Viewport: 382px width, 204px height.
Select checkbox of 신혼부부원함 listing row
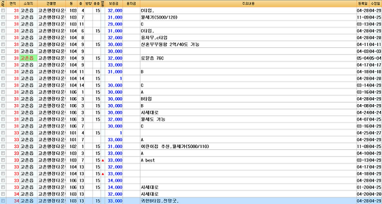click(3, 45)
